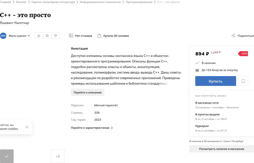Go to 'Каталог' breadcrumb
Image resolution: width=254 pixels, height=163 pixels.
pyautogui.click(x=21, y=2)
